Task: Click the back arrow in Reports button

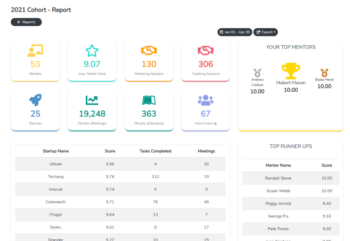Action: (x=19, y=22)
